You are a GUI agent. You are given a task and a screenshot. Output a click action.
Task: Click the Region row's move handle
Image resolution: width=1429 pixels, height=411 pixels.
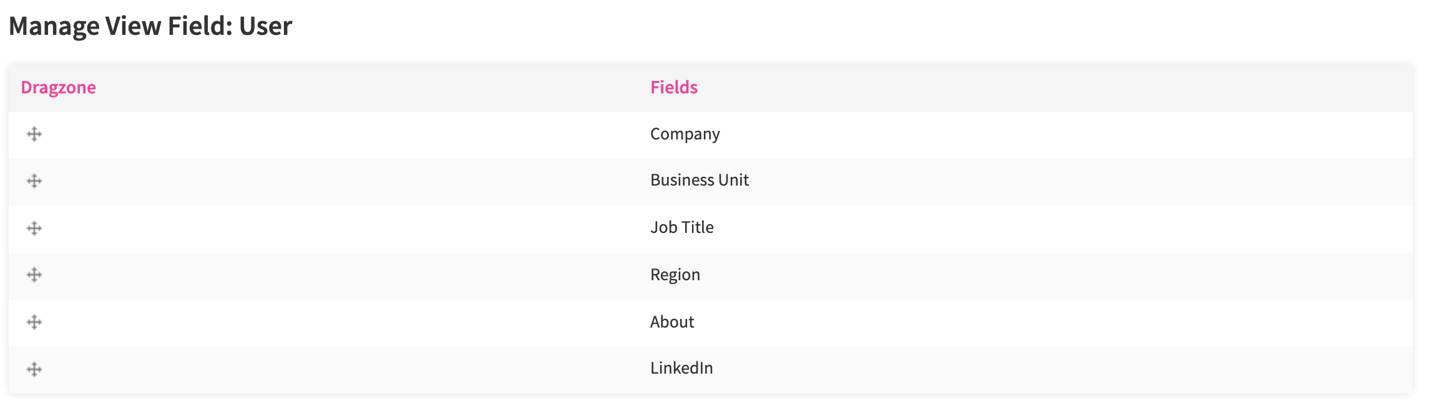pos(34,275)
